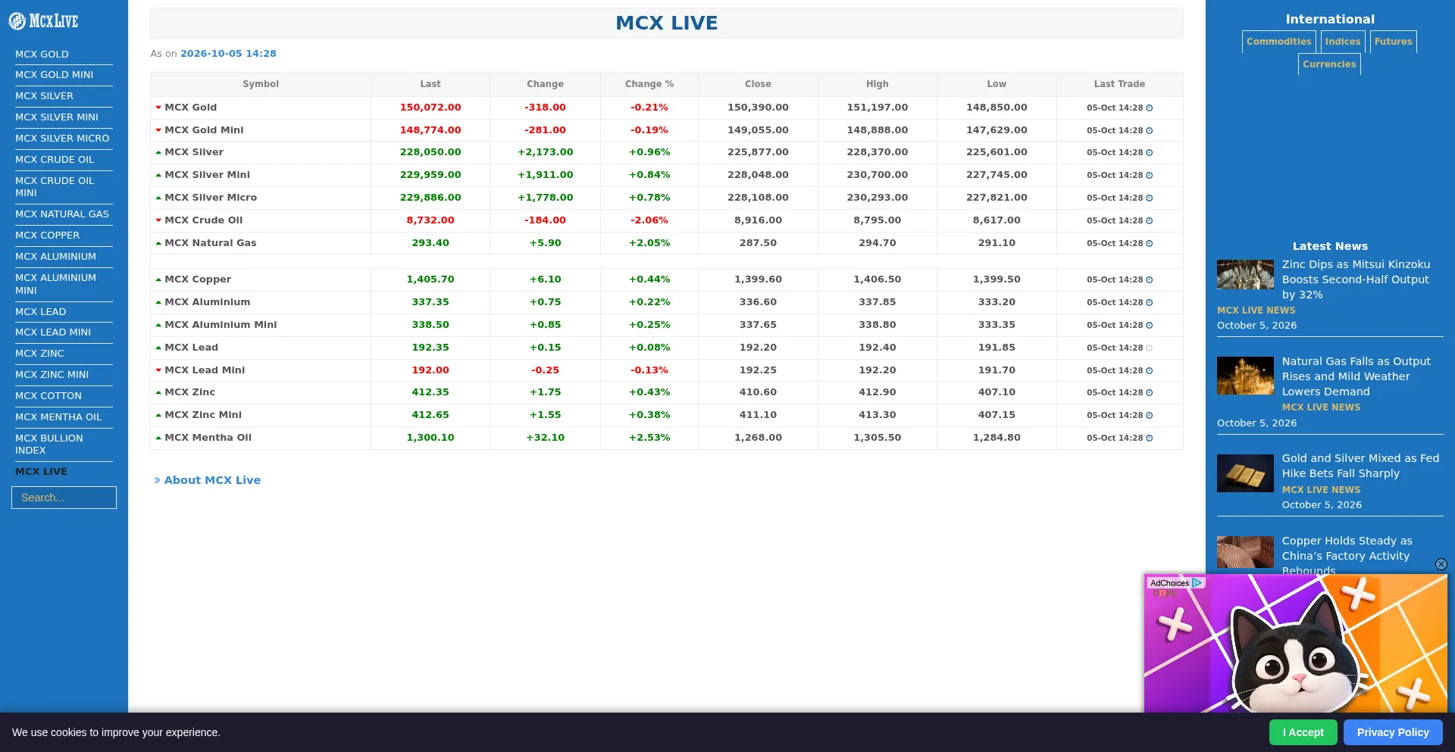Click the clock icon in MCX Silver row

1150,153
